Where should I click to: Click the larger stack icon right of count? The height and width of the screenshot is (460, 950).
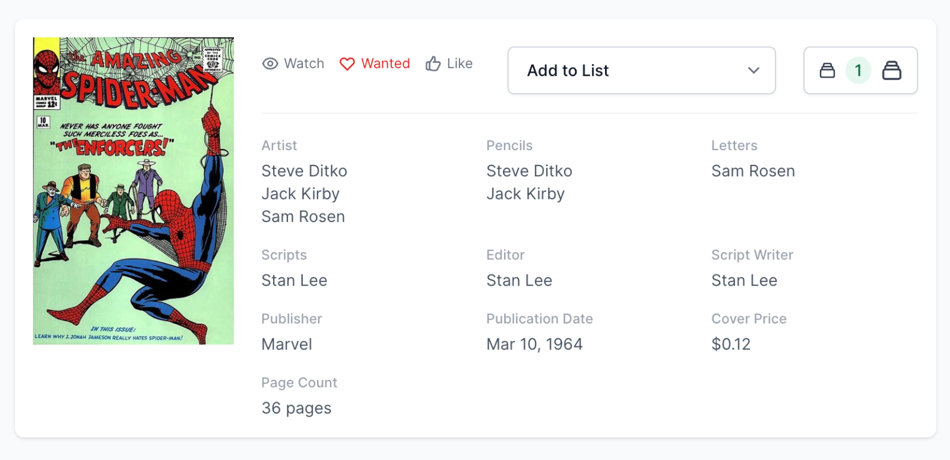[x=891, y=71]
